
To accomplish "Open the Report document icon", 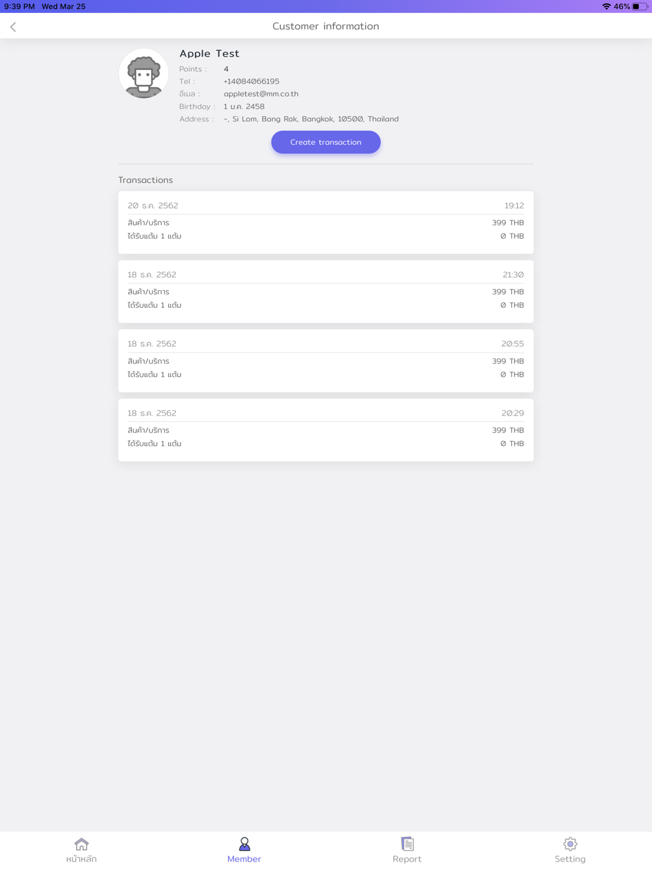I will point(407,844).
